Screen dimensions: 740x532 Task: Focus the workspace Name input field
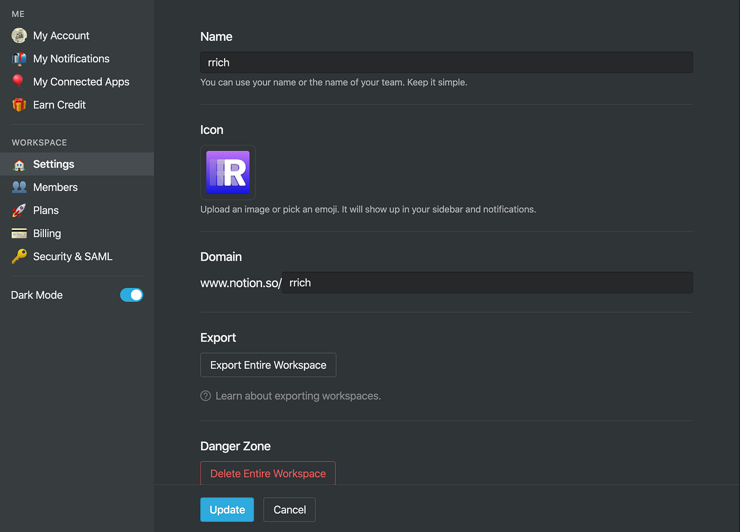point(446,62)
